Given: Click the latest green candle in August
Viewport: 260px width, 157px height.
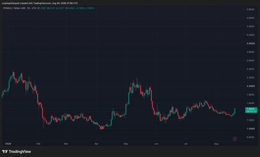Looking at the screenshot, I should 235,110.
